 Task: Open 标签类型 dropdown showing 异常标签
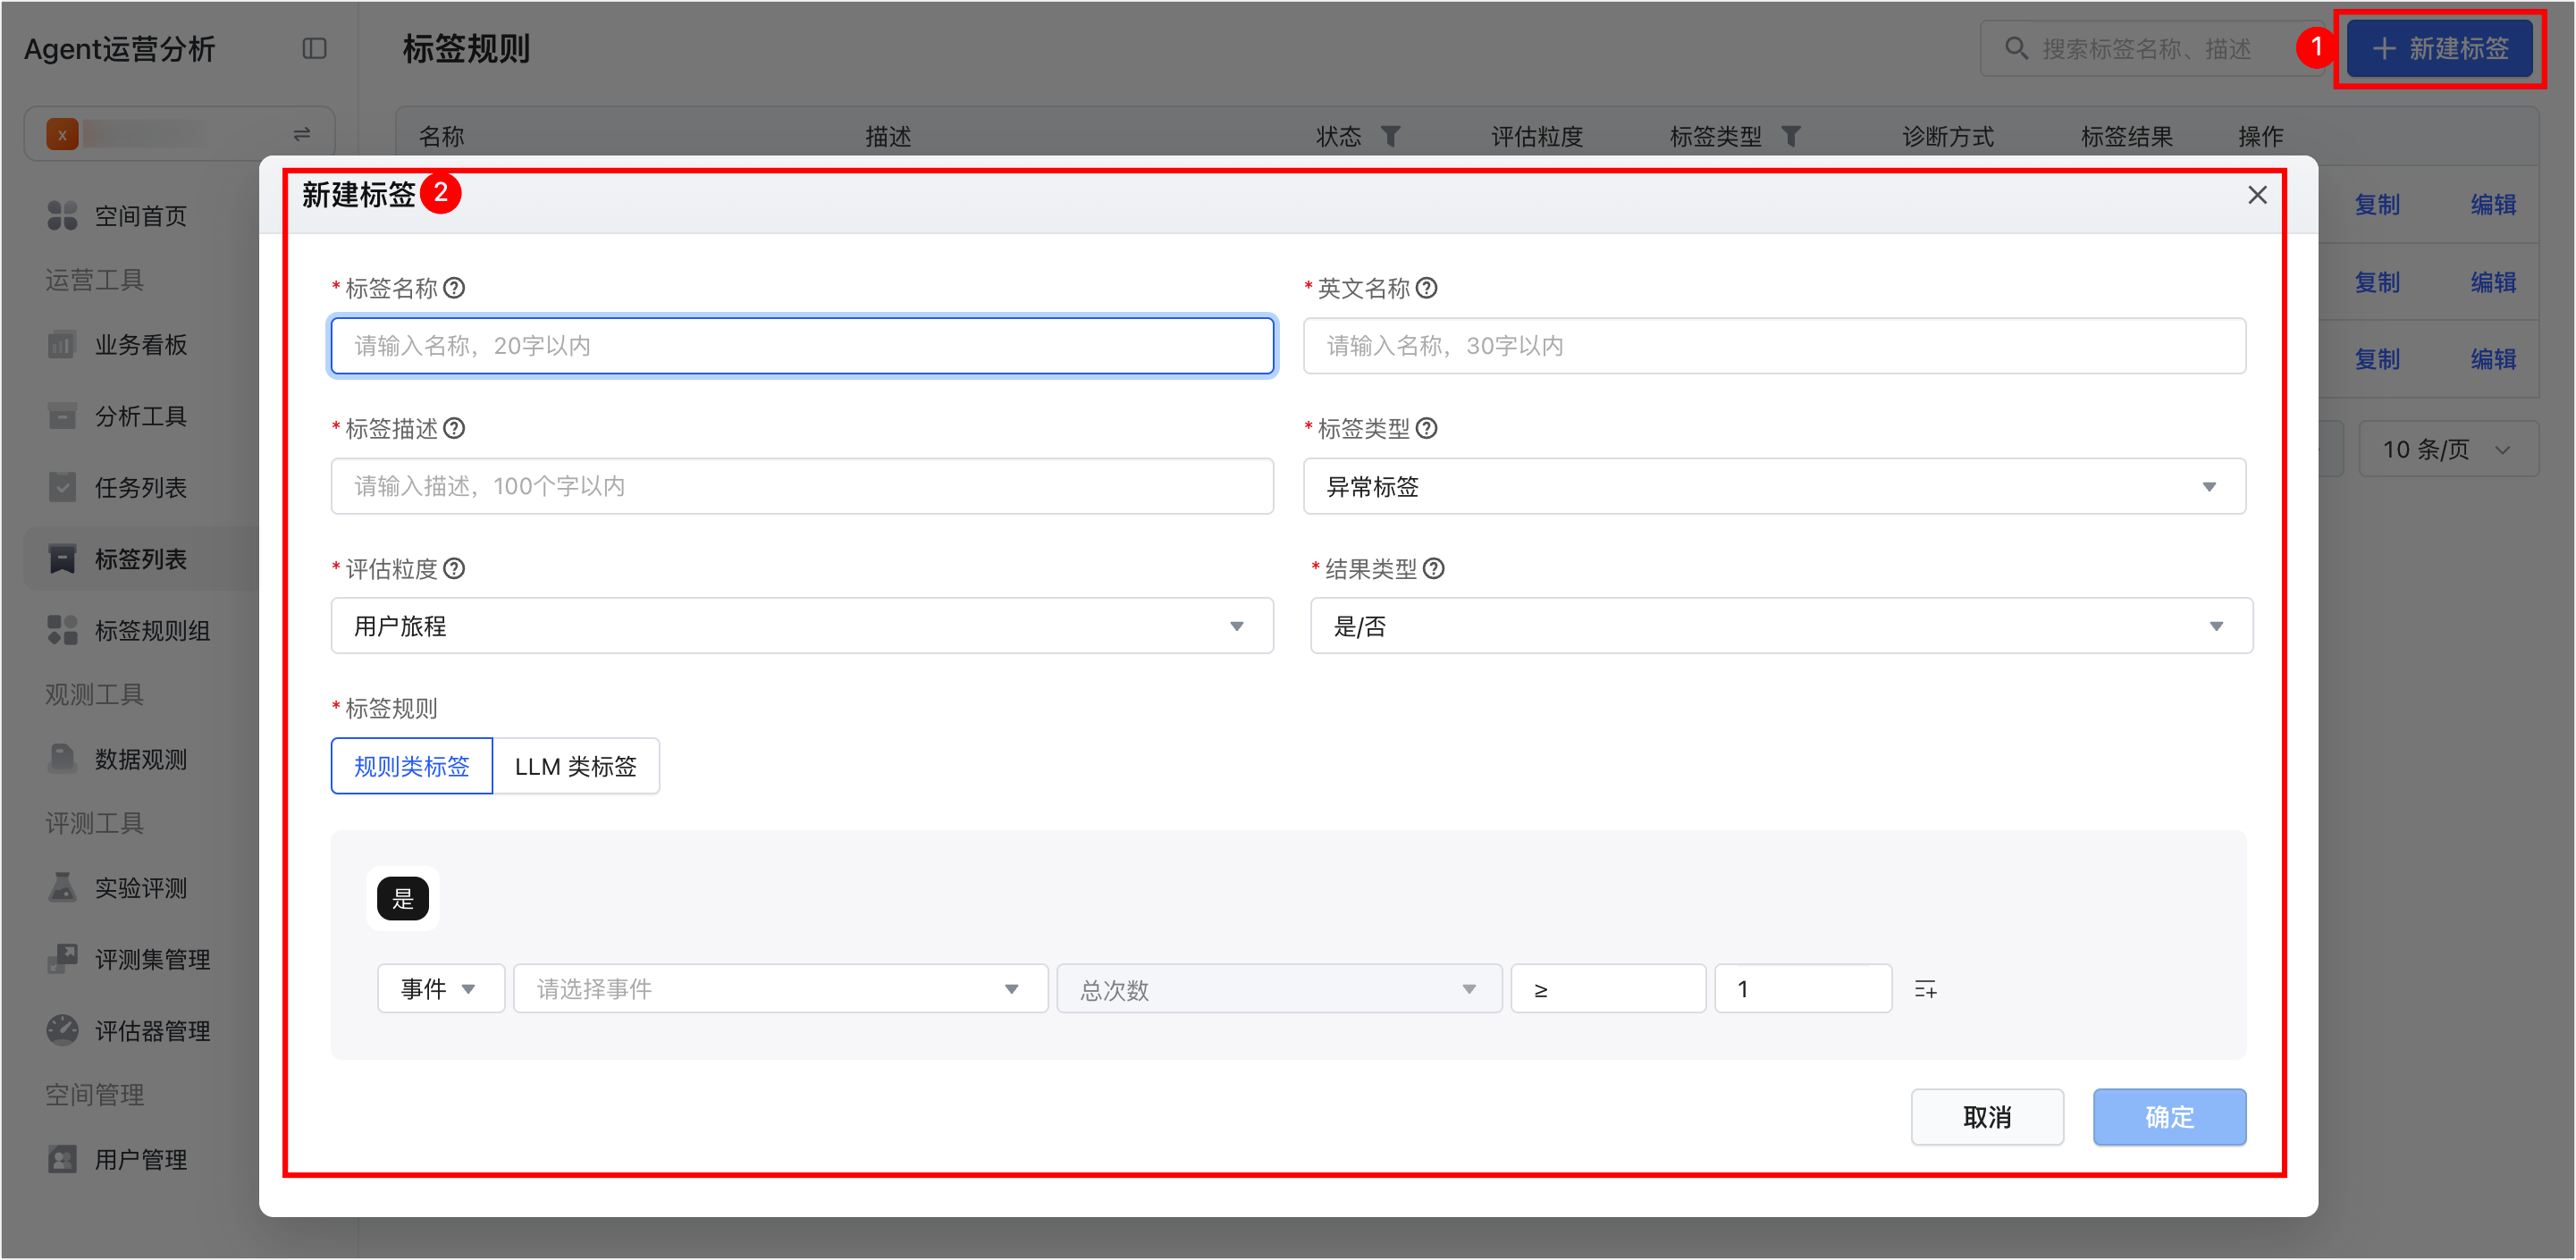[x=1773, y=486]
